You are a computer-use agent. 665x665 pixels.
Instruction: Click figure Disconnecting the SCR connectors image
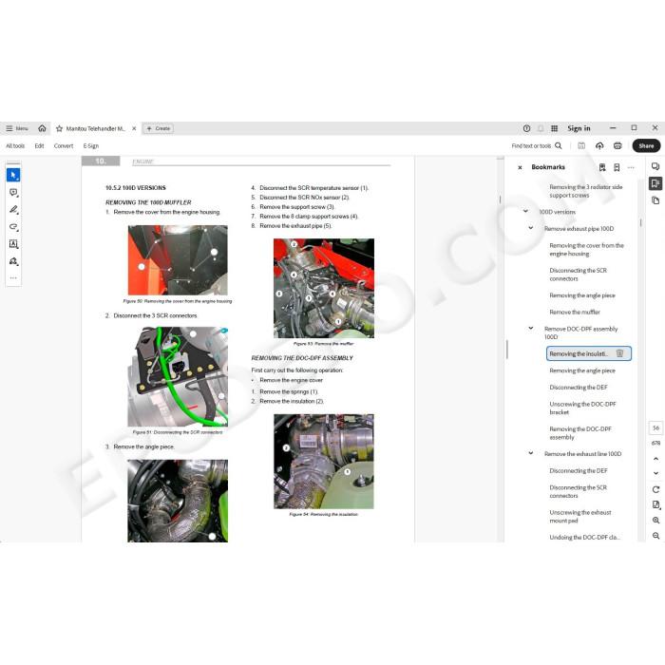[x=178, y=376]
